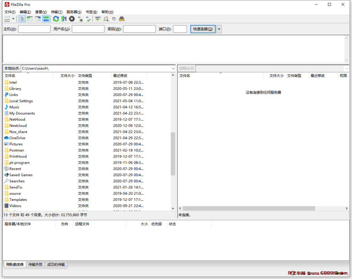Focus the 主机 host input field
This screenshot has width=352, height=279.
coord(34,29)
